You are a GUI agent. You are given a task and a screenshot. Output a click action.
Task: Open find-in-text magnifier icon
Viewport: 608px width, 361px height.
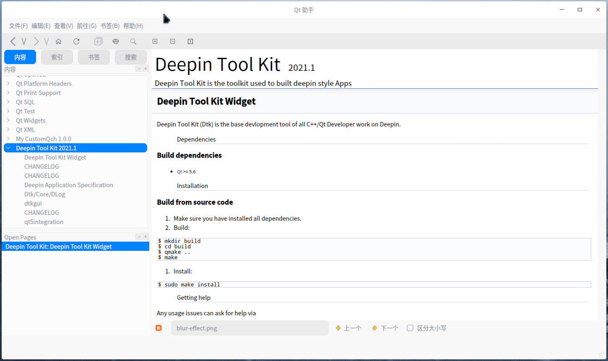click(133, 41)
